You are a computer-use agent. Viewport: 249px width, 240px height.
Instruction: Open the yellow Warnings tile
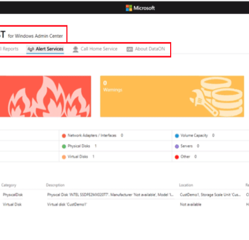click(172, 96)
